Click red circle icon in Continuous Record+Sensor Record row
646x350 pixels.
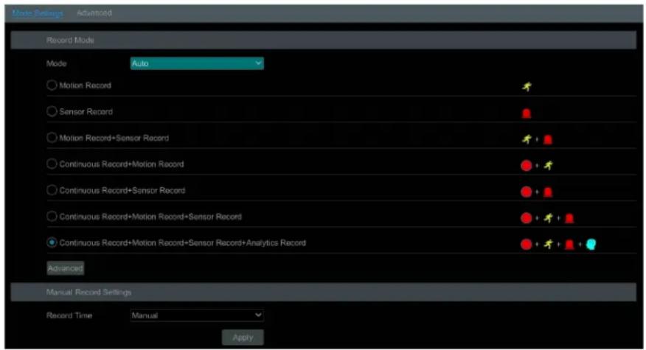526,192
